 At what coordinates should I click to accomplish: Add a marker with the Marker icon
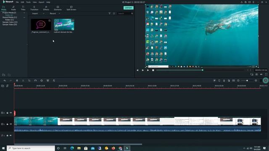click(x=219, y=81)
